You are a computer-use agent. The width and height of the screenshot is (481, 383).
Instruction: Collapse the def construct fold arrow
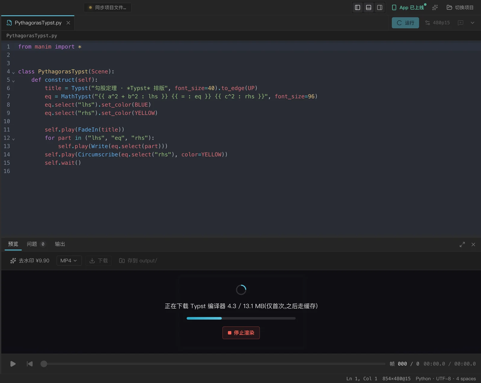tap(14, 81)
